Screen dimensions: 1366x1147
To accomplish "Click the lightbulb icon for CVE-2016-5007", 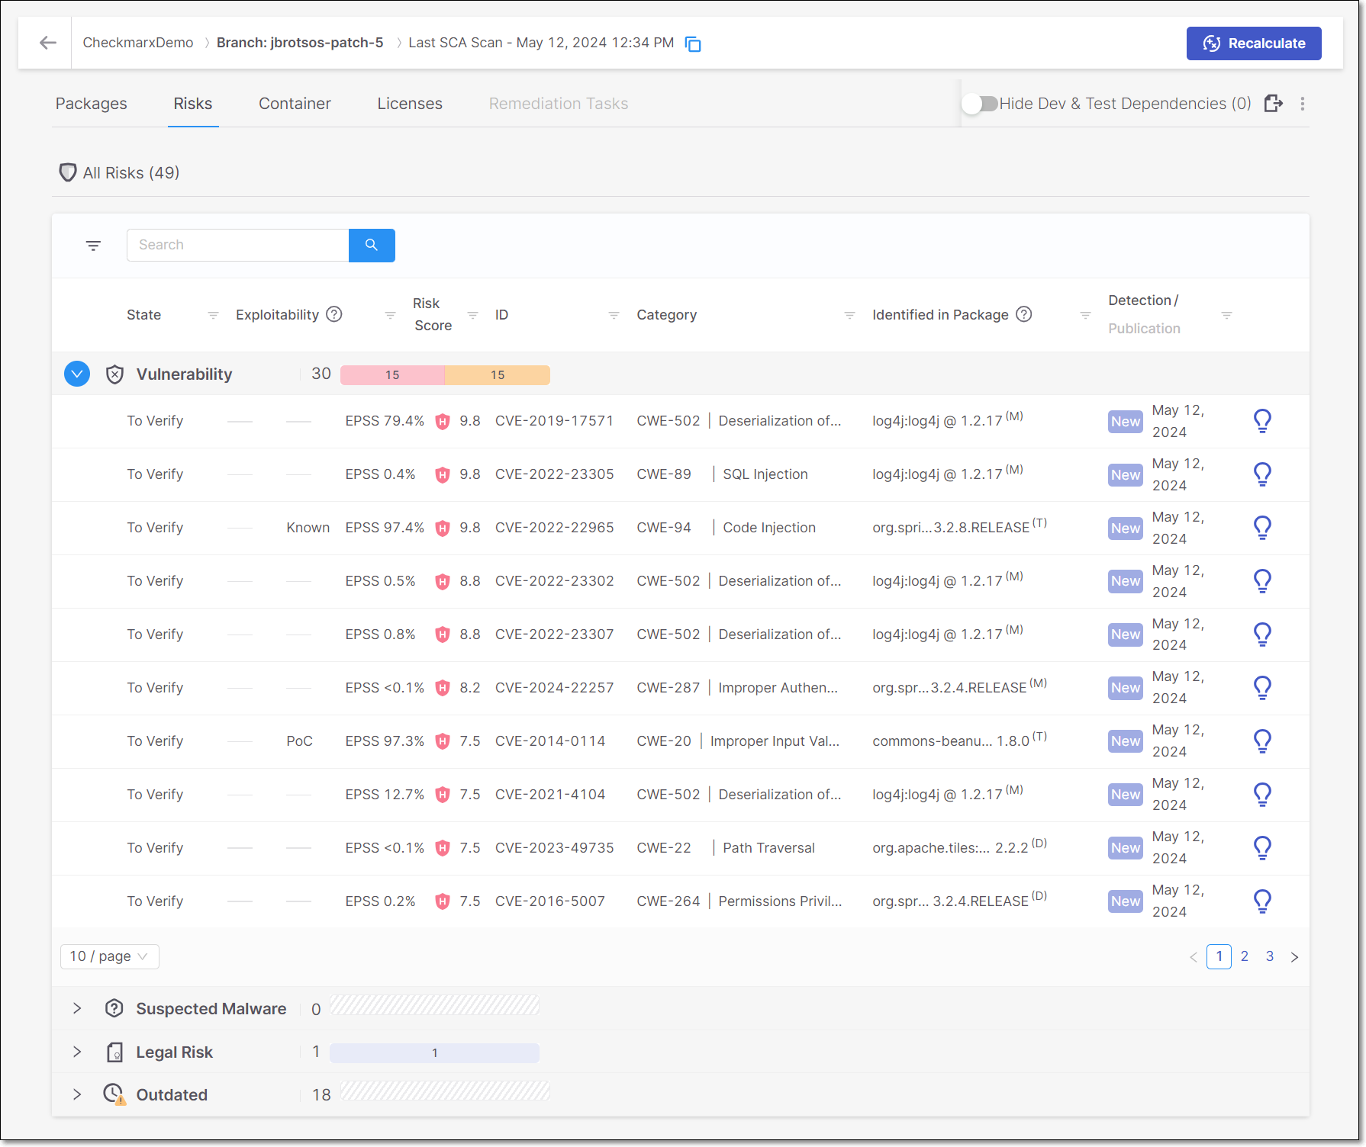I will [x=1262, y=901].
